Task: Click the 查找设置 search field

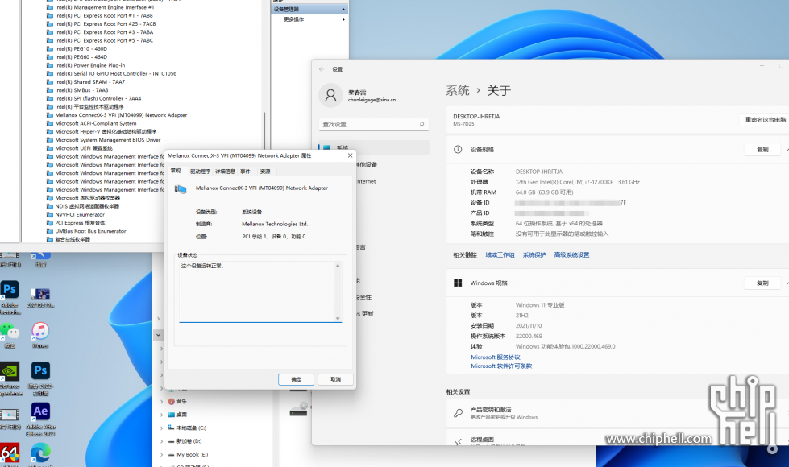Action: point(373,124)
